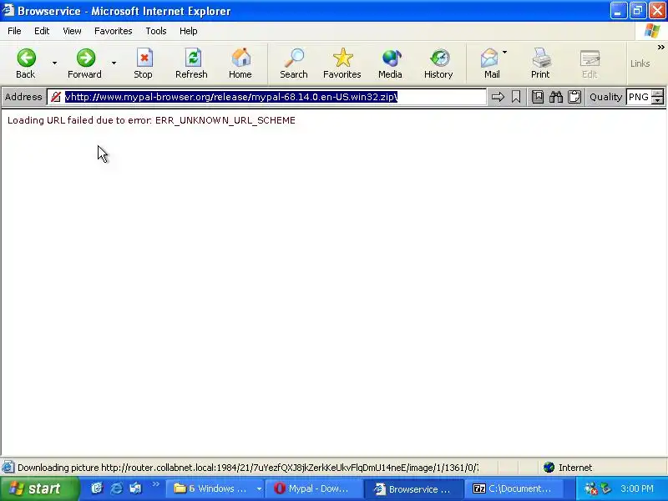Click the Downloading picture status bar text
This screenshot has height=501, width=668.
247,468
